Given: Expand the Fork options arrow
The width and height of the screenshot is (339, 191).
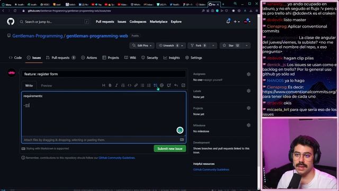Looking at the screenshot, I should point(213,46).
